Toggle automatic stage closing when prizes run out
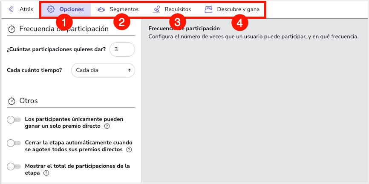The width and height of the screenshot is (369, 184). click(14, 143)
